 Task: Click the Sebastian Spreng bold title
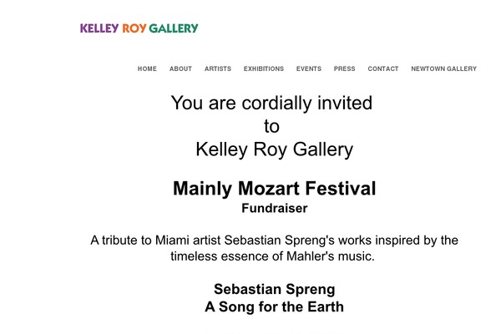(x=275, y=289)
